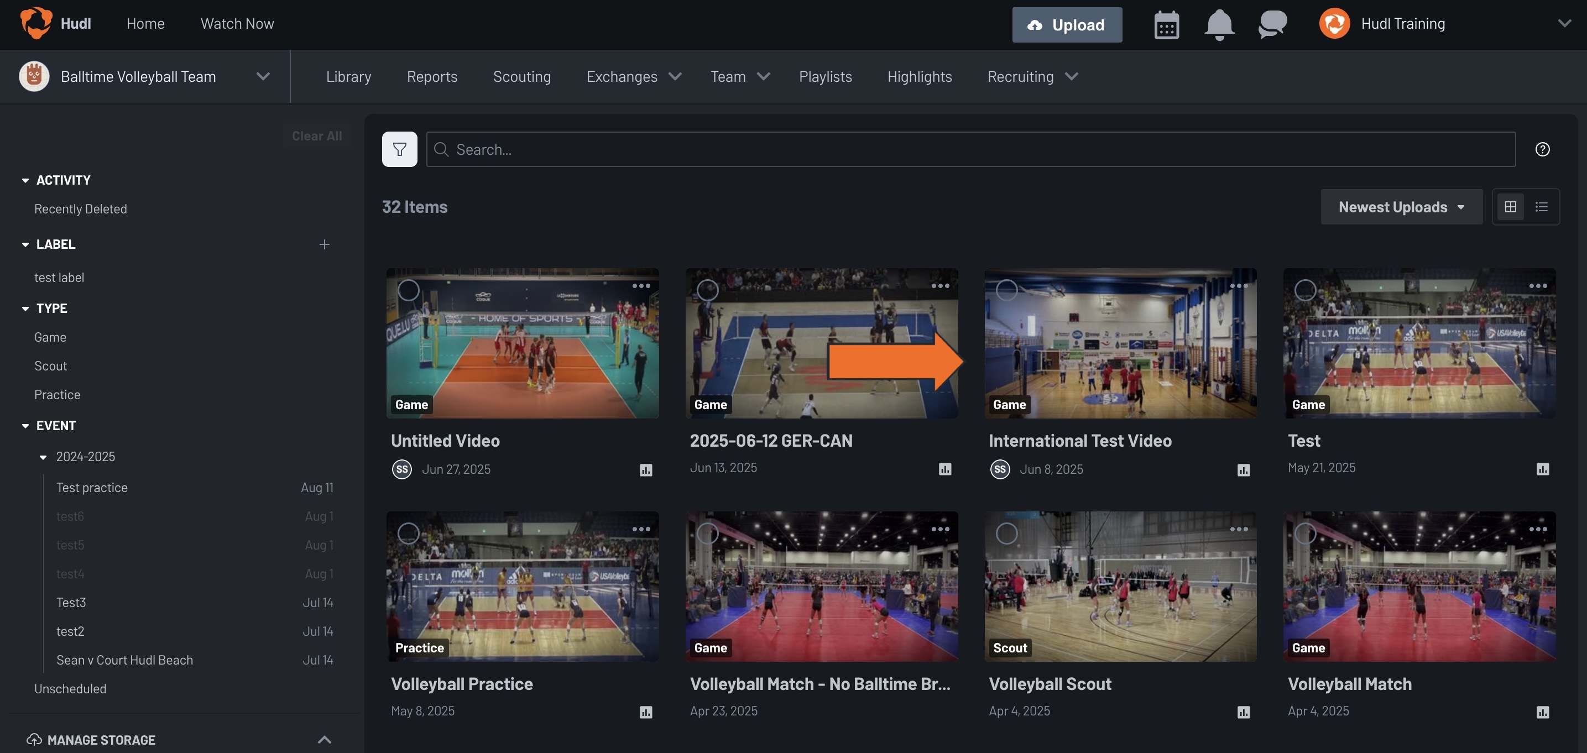Open the calendar icon in top bar
This screenshot has height=753, width=1587.
[1166, 25]
